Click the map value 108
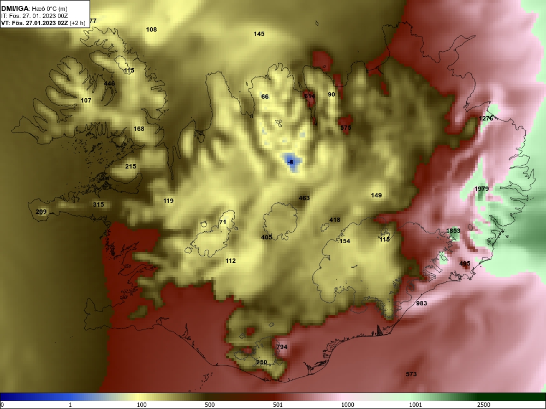Image resolution: width=546 pixels, height=409 pixels. click(x=151, y=29)
